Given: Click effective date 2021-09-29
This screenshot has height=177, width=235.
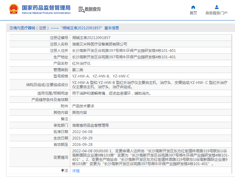Looking at the screenshot, I should point(82,138).
